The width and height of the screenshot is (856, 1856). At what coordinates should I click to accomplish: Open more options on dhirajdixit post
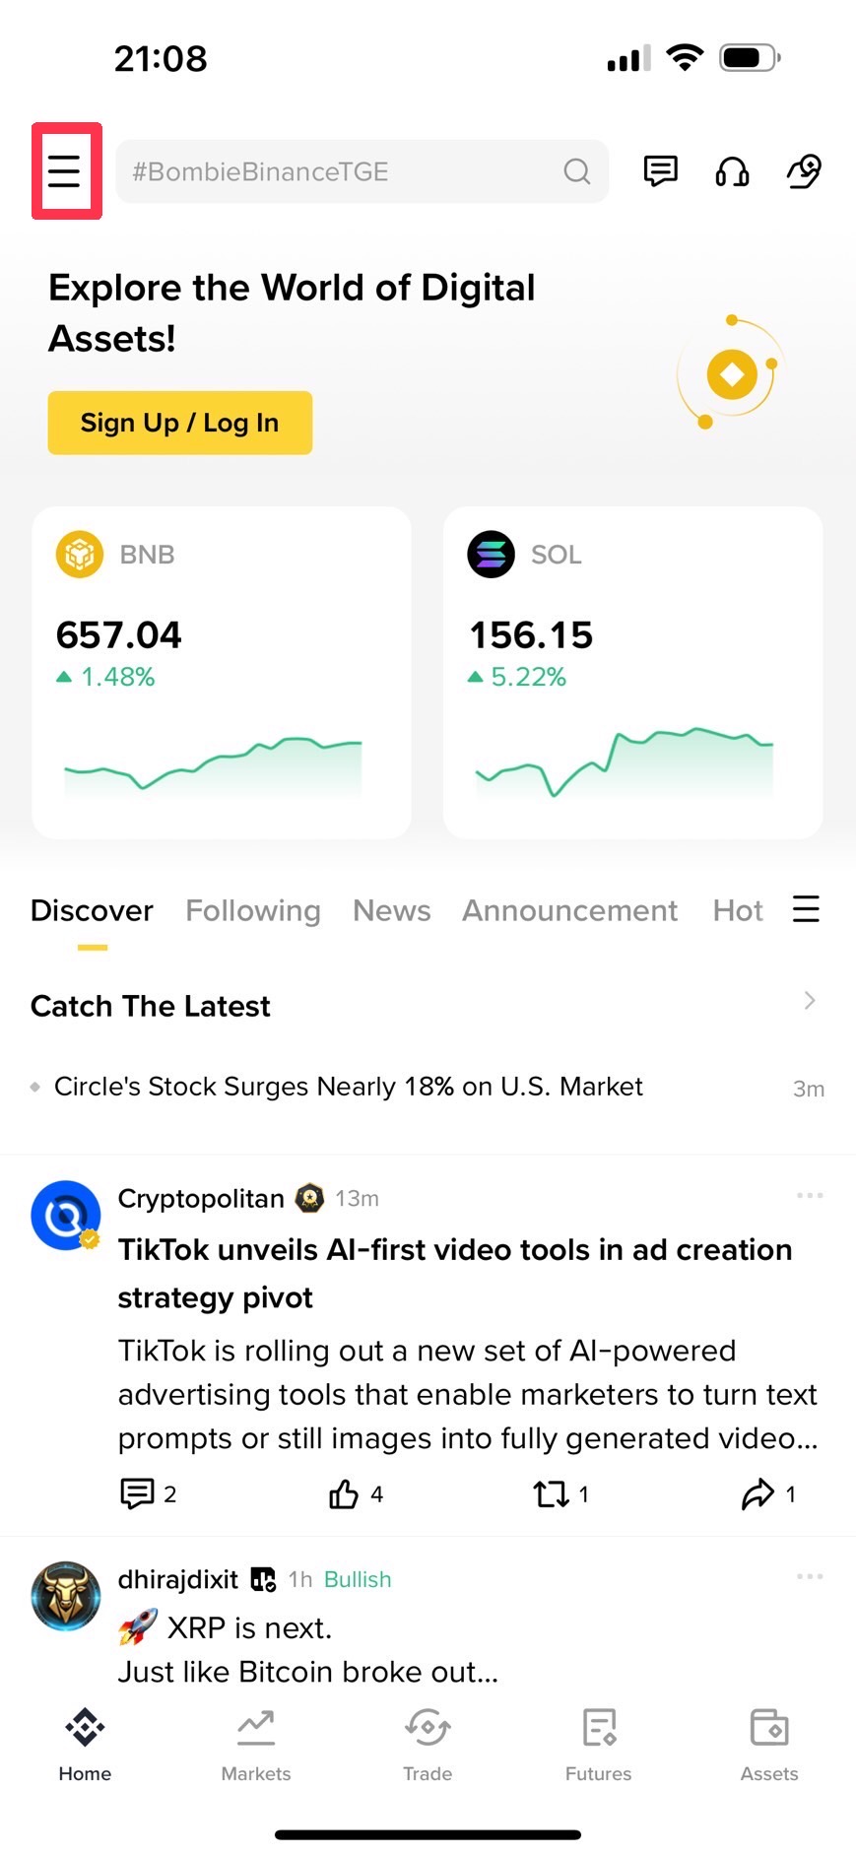coord(810,1576)
